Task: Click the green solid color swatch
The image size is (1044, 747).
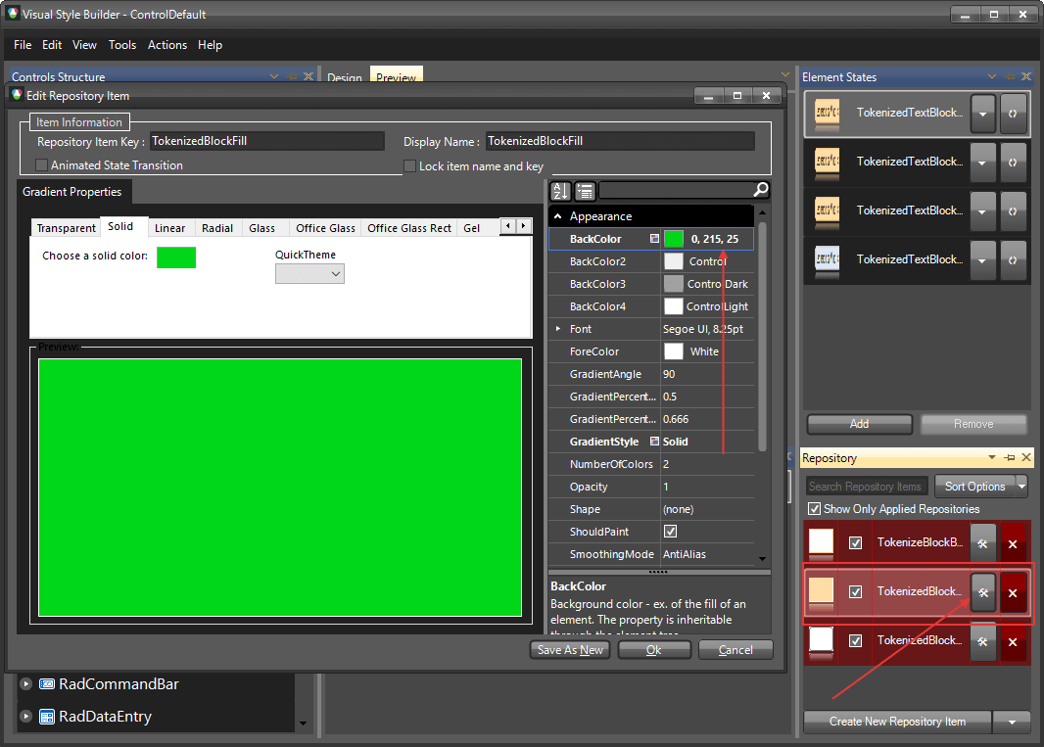Action: point(175,257)
